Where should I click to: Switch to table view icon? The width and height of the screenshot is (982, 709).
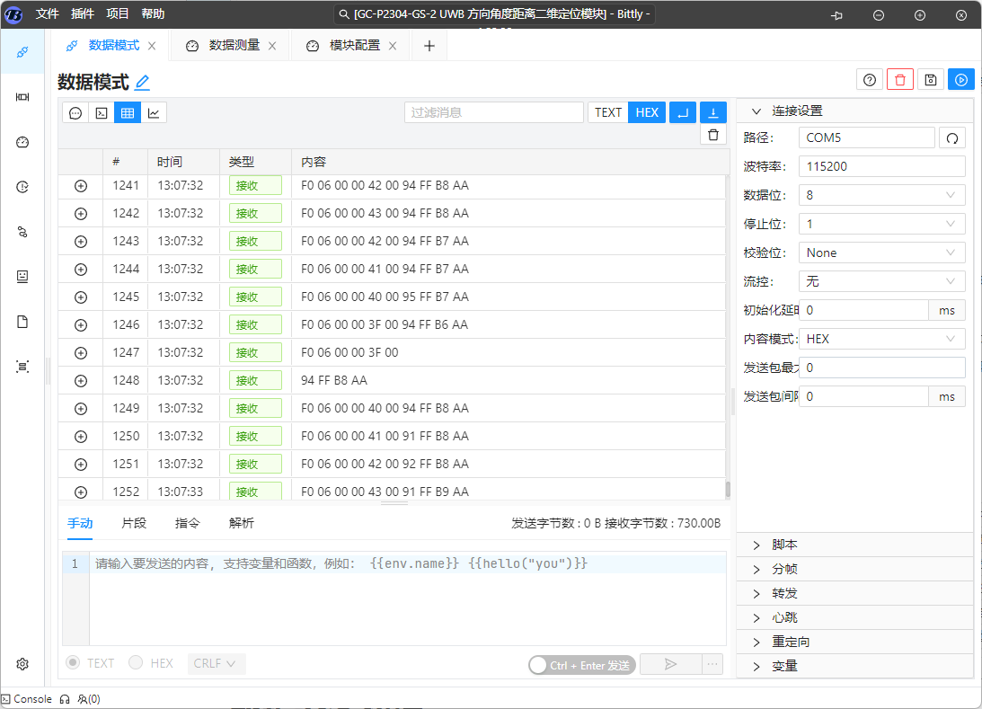[x=128, y=112]
